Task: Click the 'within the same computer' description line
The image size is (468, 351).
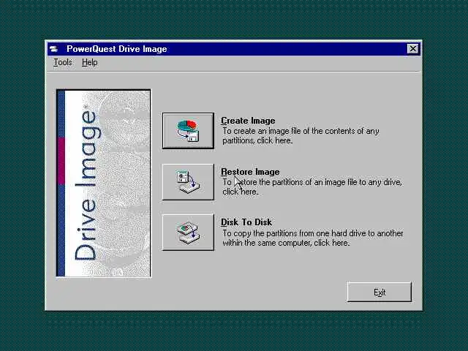Action: coord(286,243)
